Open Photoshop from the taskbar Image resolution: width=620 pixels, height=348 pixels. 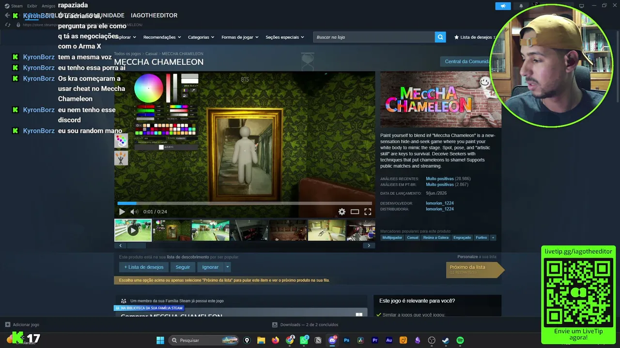pyautogui.click(x=347, y=340)
